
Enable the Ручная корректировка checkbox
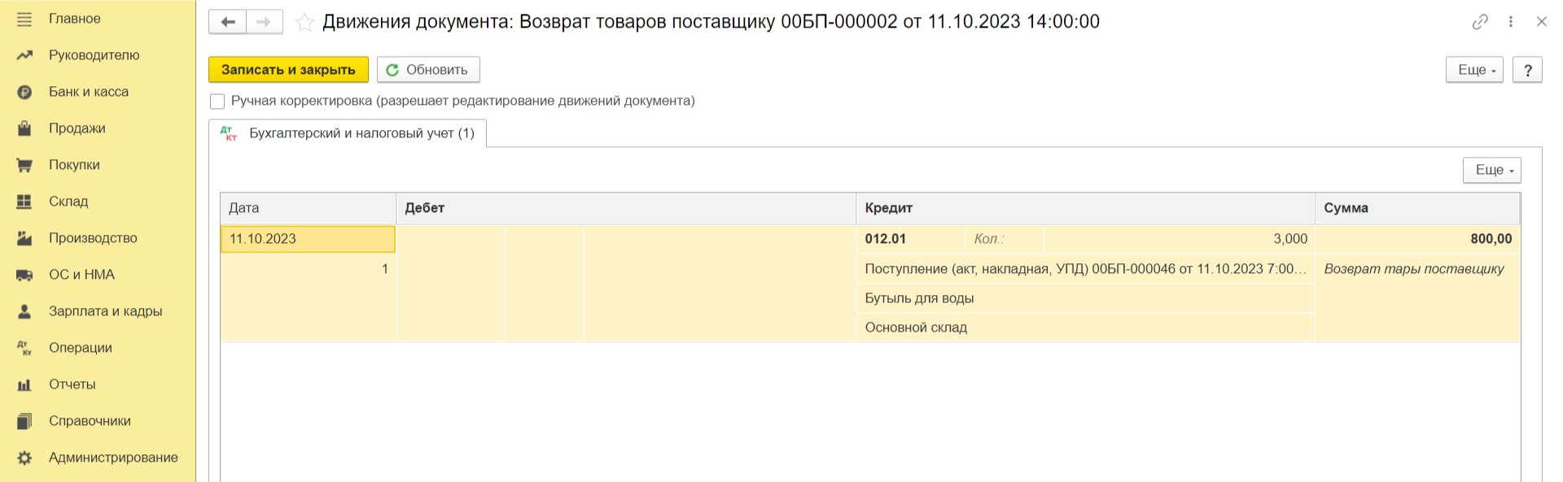click(x=217, y=102)
